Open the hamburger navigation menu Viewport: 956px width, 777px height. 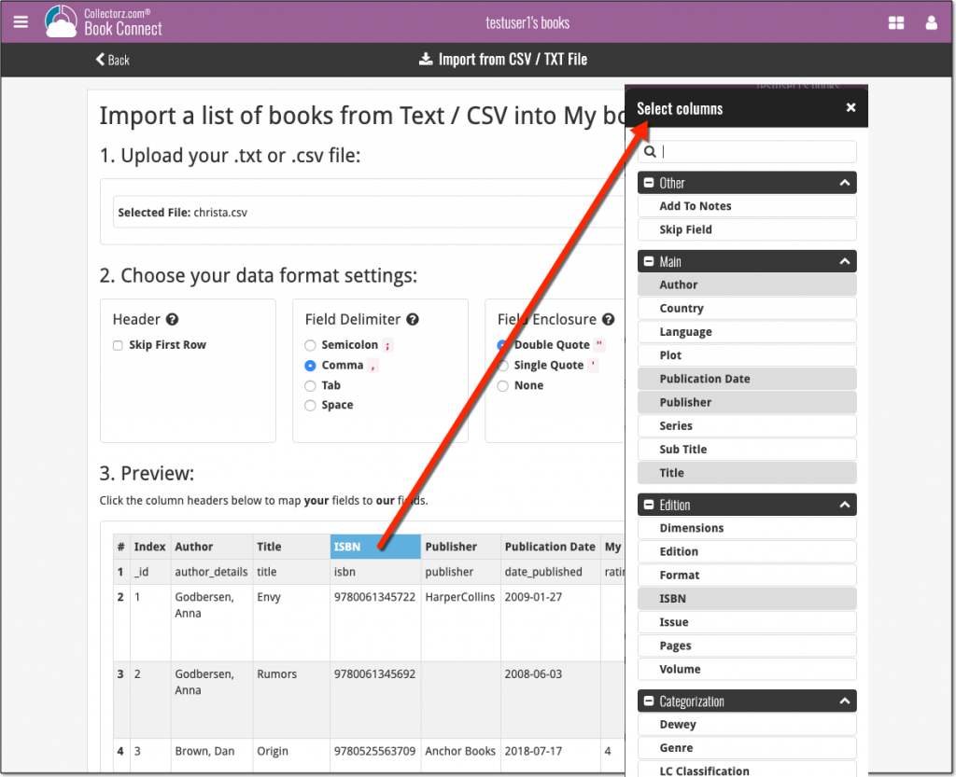point(21,21)
